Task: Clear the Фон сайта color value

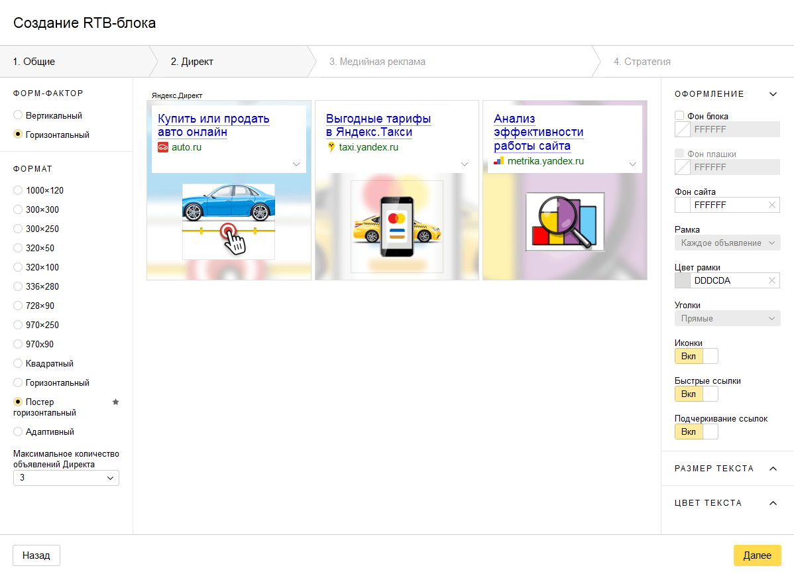Action: click(x=771, y=205)
